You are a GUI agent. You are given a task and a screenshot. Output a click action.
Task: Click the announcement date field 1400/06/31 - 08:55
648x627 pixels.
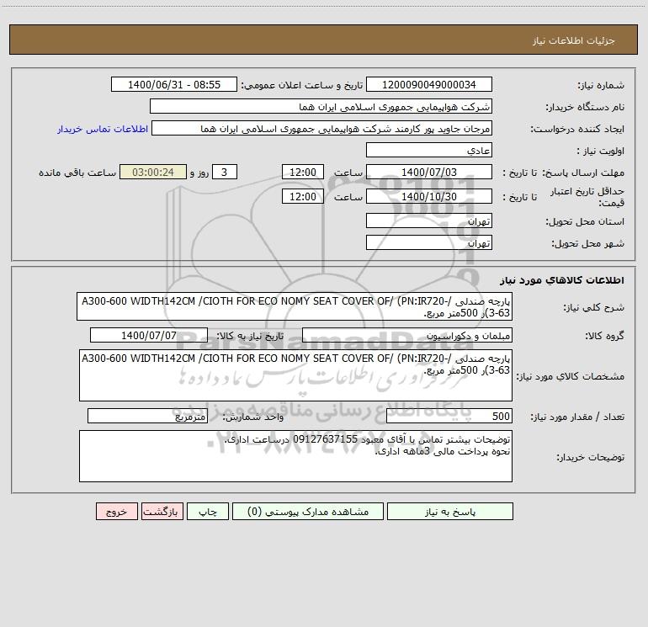point(174,85)
